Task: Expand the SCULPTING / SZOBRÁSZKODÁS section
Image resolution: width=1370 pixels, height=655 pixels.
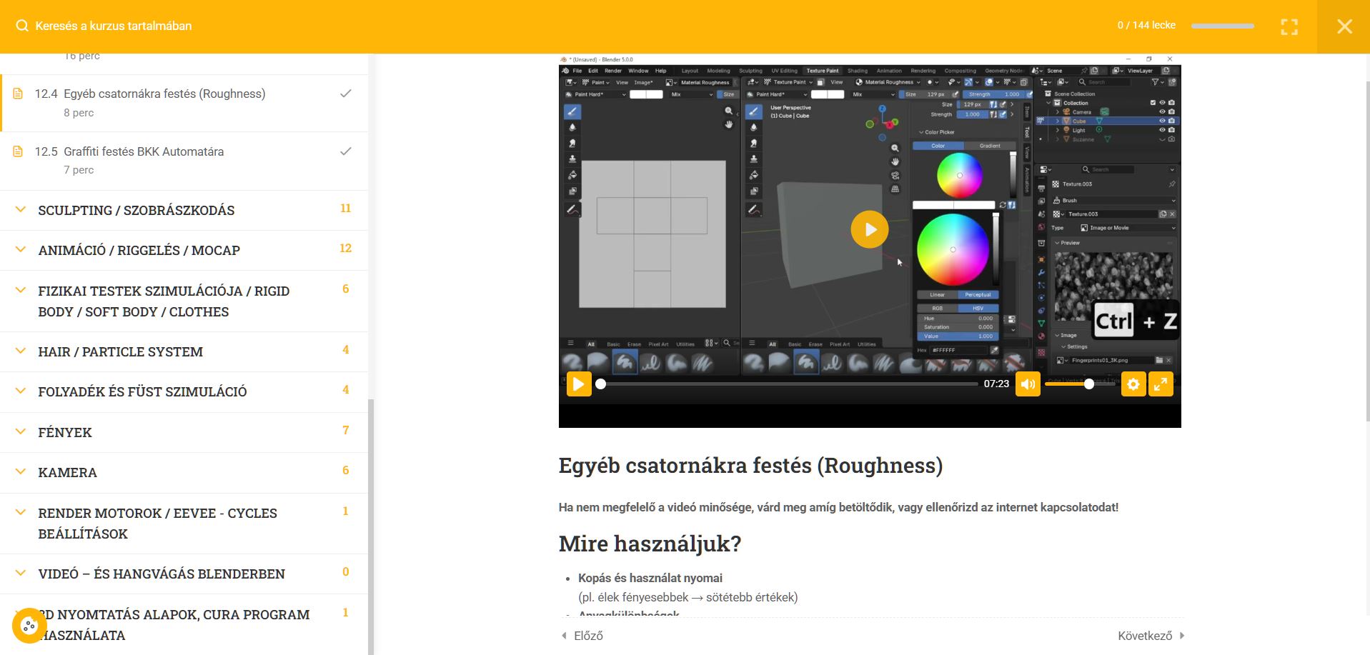Action: coord(136,210)
